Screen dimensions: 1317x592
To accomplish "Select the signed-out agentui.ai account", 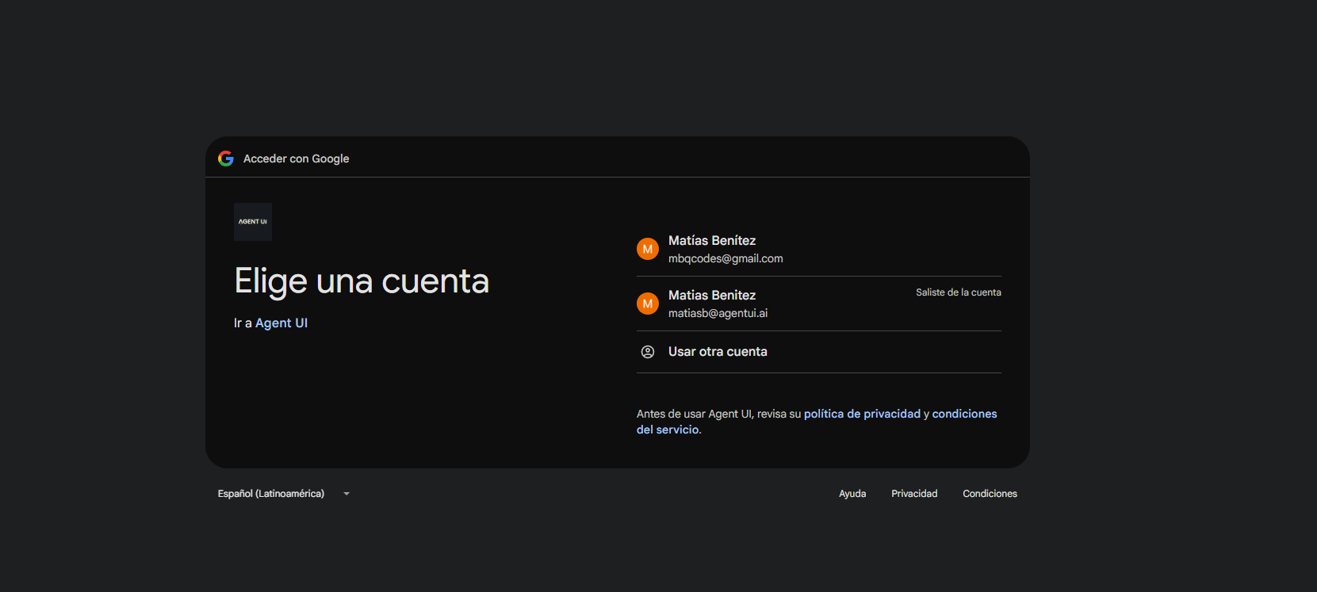I will (x=819, y=304).
